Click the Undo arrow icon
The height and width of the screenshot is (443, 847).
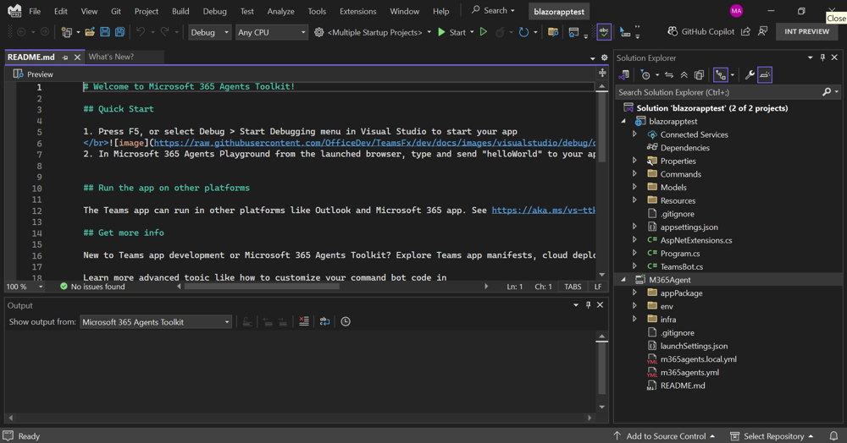point(141,32)
